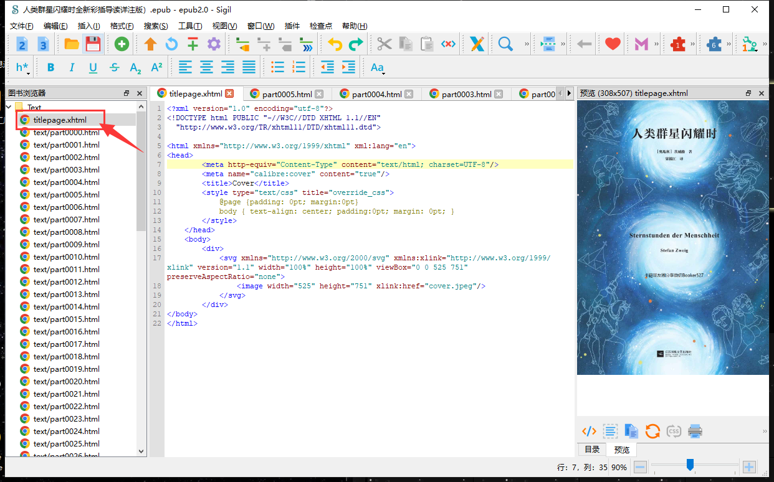Open the 文件(F) menu
774x482 pixels.
click(22, 26)
